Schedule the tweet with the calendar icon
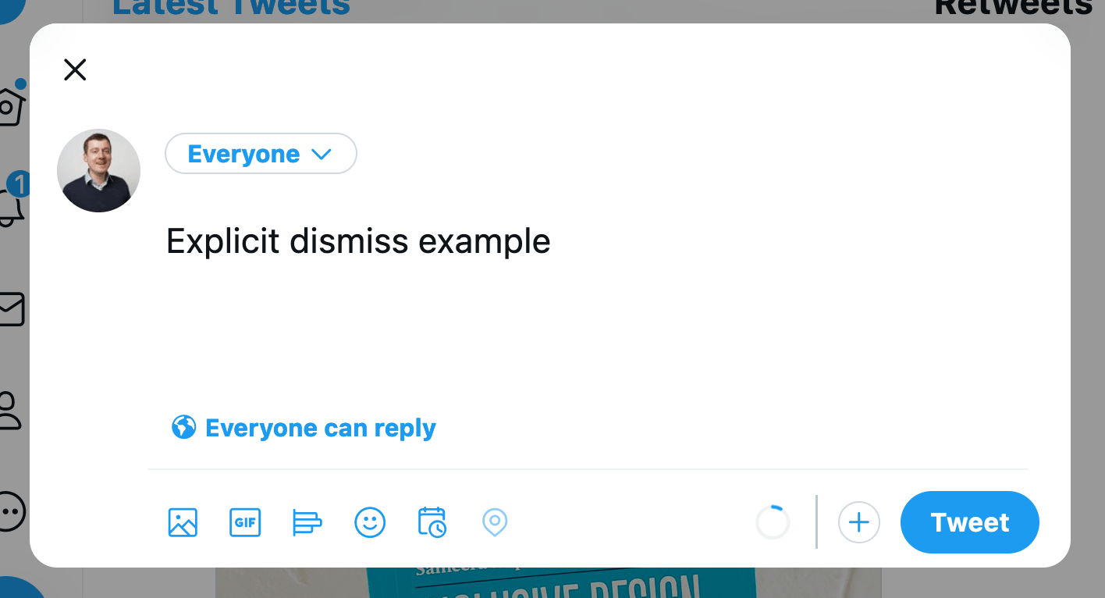The width and height of the screenshot is (1105, 598). pos(432,522)
